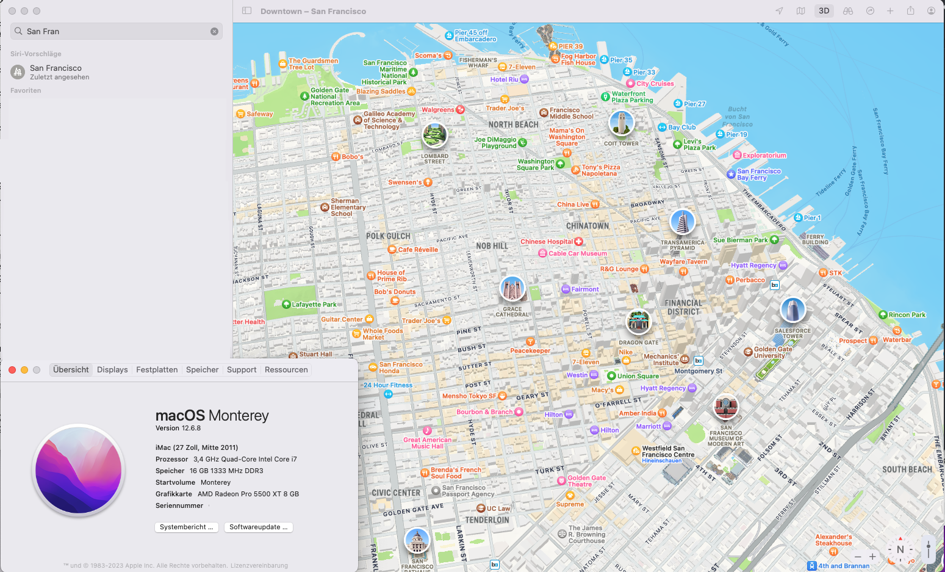This screenshot has height=572, width=945.
Task: Open the share menu in Maps
Action: click(911, 11)
